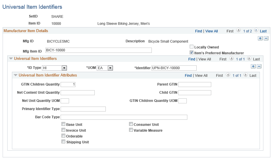Screen dimensions: 273x160
Task: Click the Item ID value '10000'
Action: (x=56, y=24)
